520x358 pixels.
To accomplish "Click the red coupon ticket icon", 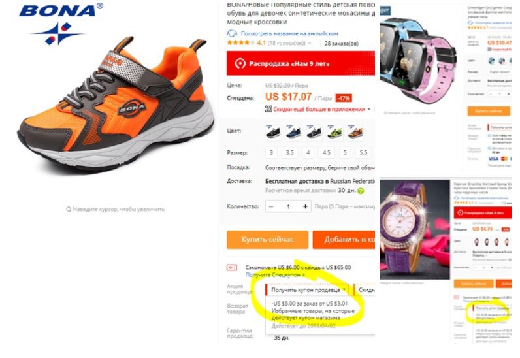I will pos(232,267).
